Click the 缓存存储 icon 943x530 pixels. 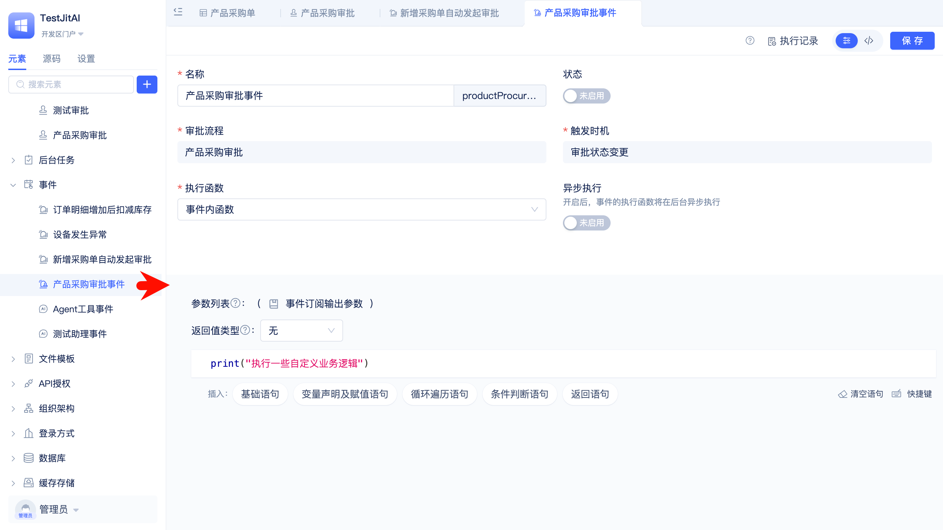pos(29,483)
